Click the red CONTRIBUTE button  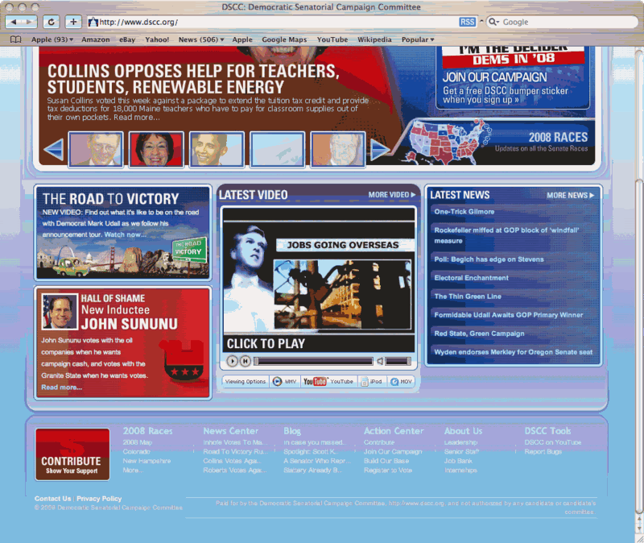[x=72, y=454]
